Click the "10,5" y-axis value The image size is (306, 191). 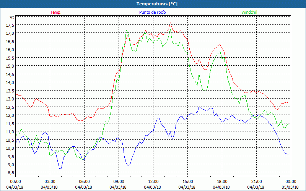coord(10,140)
